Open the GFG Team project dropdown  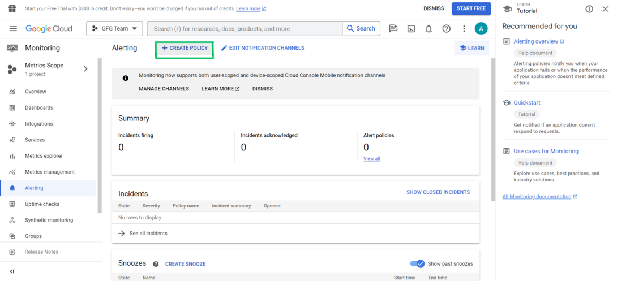coord(114,28)
